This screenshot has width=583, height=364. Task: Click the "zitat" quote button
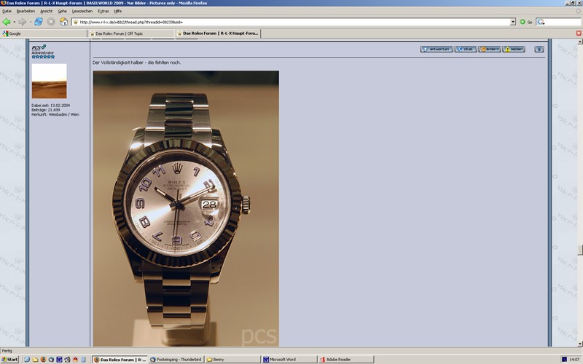click(466, 50)
